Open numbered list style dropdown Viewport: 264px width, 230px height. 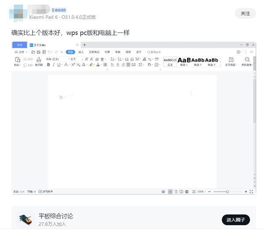coord(123,59)
